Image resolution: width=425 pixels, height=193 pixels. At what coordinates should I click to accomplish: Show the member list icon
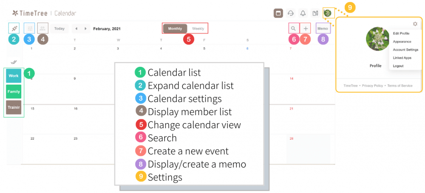point(42,28)
